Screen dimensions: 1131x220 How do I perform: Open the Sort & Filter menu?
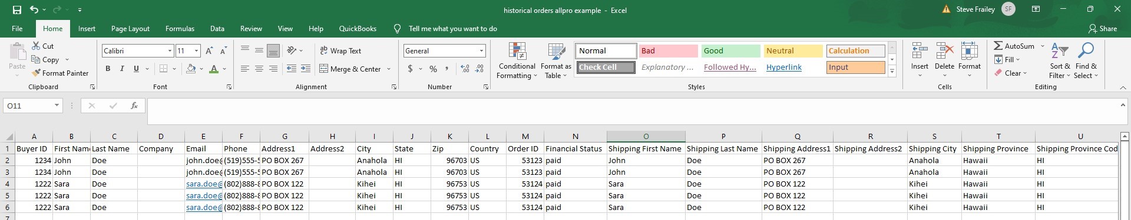1060,61
